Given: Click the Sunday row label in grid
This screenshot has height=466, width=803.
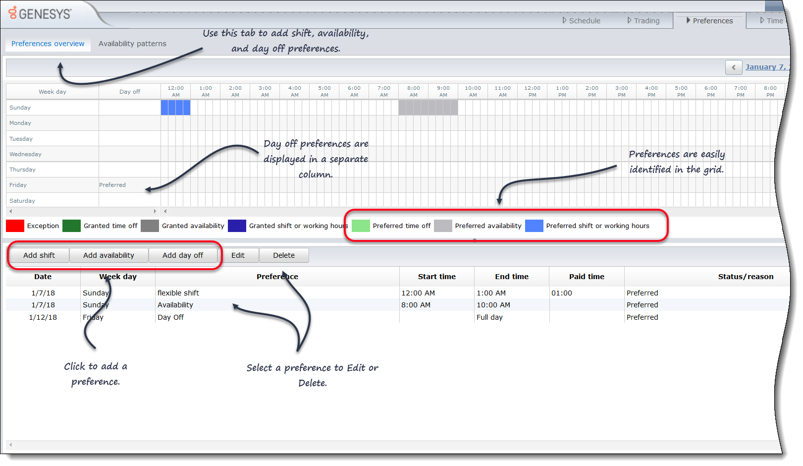Looking at the screenshot, I should (20, 108).
